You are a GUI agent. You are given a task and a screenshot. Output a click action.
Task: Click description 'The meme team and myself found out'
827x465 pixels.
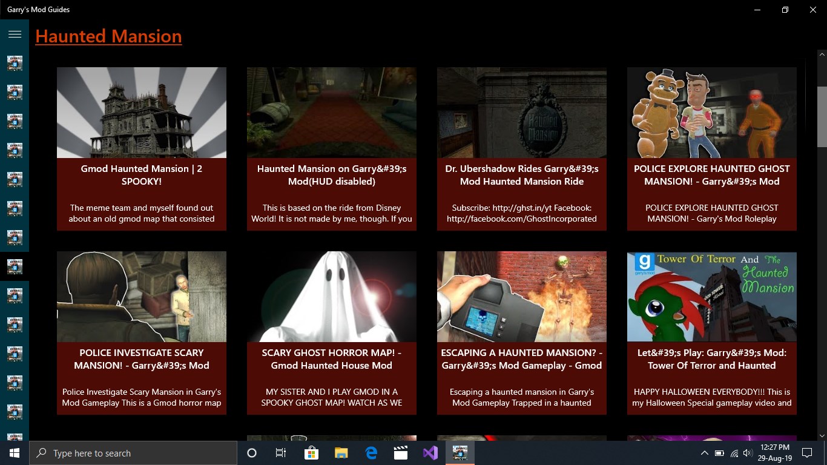(142, 213)
